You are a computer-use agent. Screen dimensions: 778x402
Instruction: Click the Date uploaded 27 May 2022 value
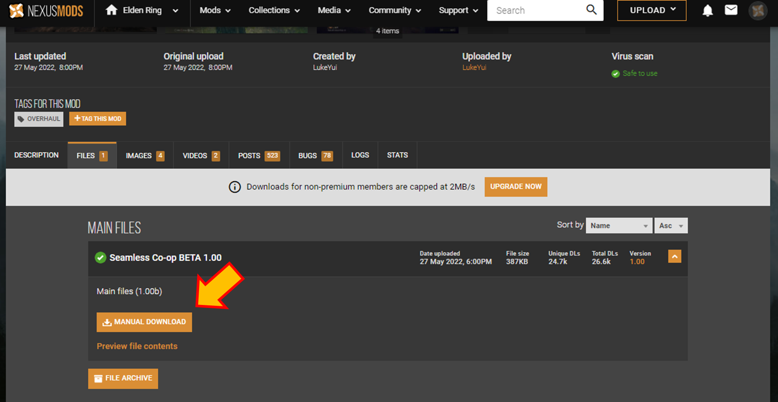click(x=456, y=262)
